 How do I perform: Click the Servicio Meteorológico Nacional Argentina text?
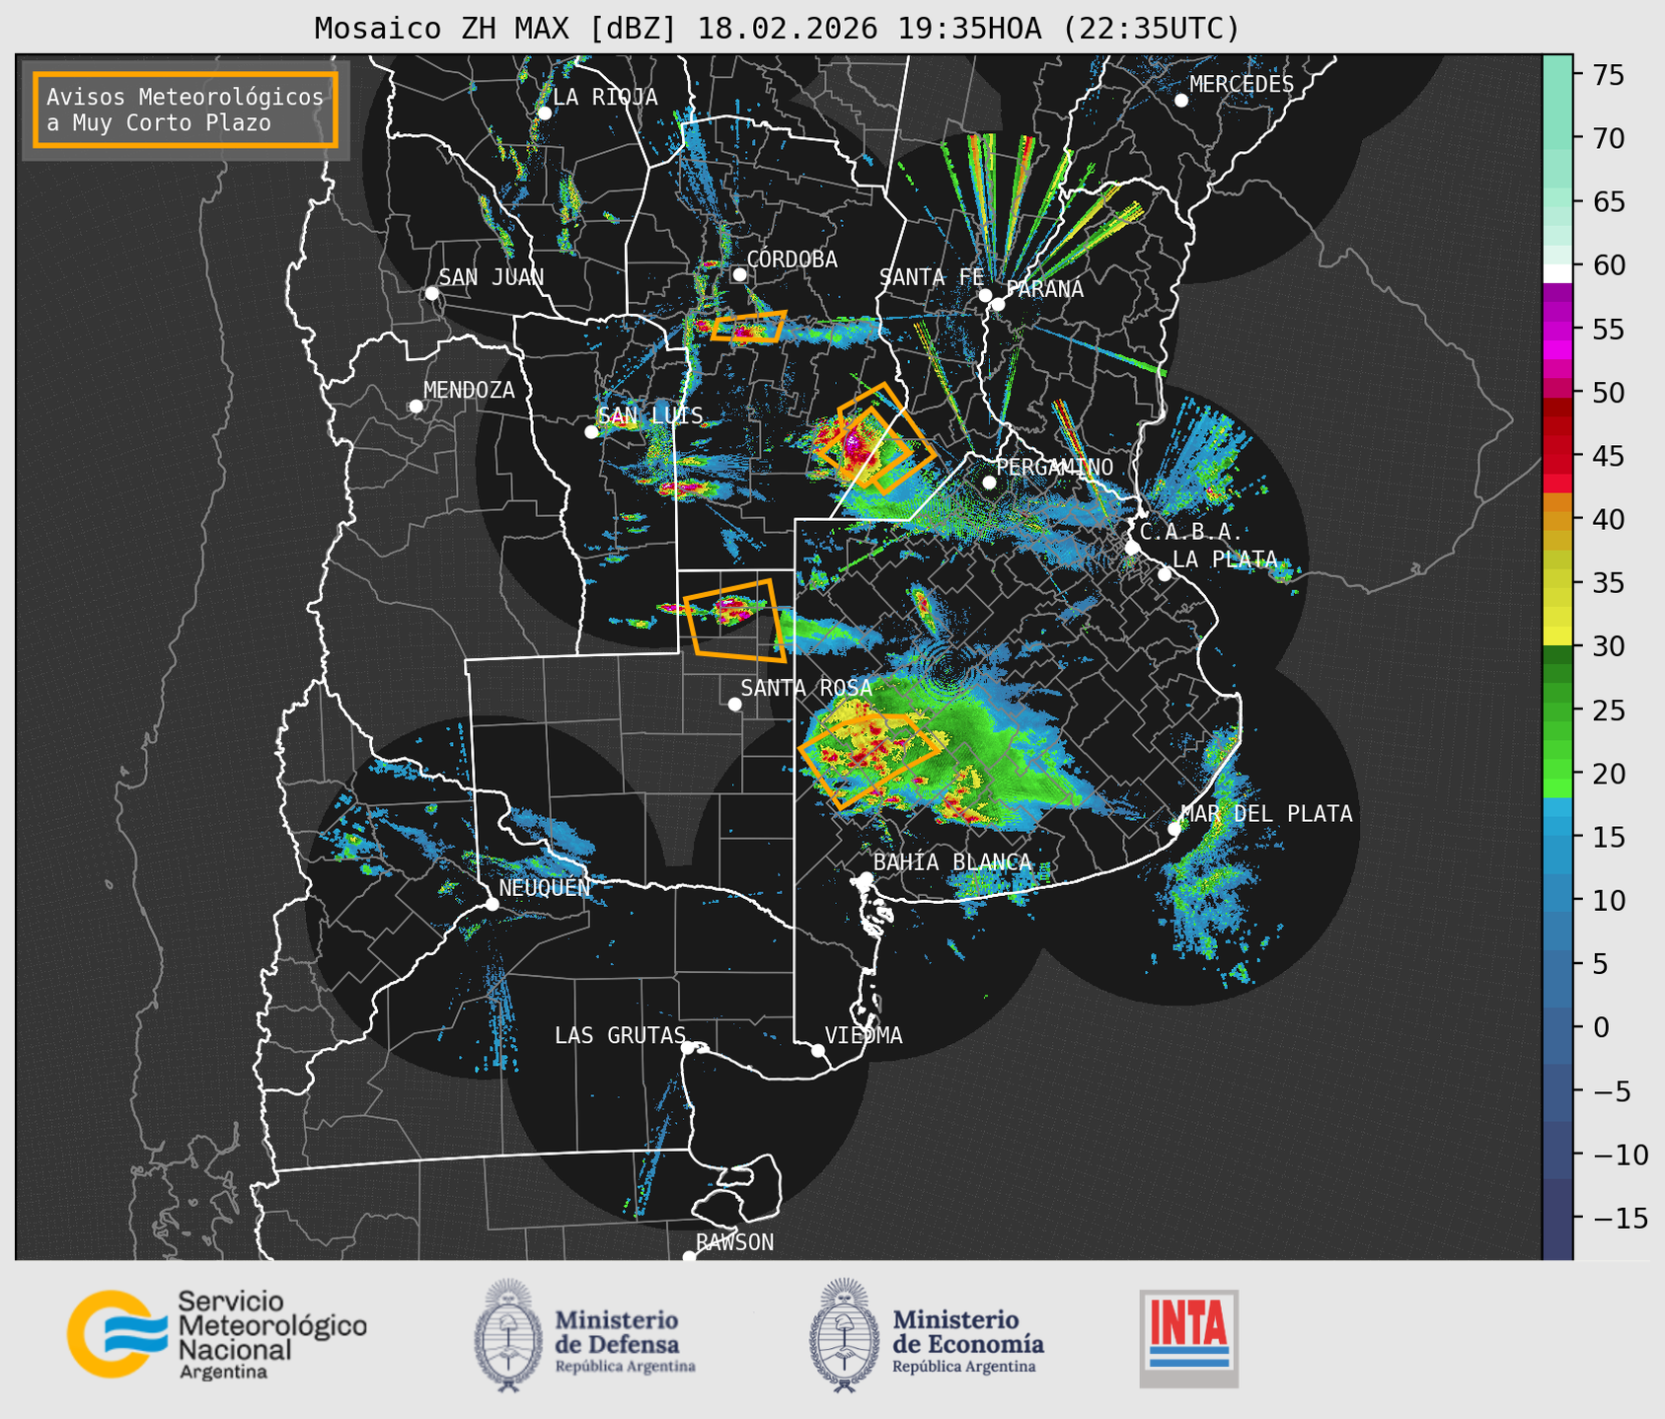(x=271, y=1335)
